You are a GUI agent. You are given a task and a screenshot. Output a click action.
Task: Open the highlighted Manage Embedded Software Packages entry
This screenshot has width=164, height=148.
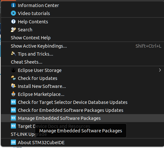(82, 118)
